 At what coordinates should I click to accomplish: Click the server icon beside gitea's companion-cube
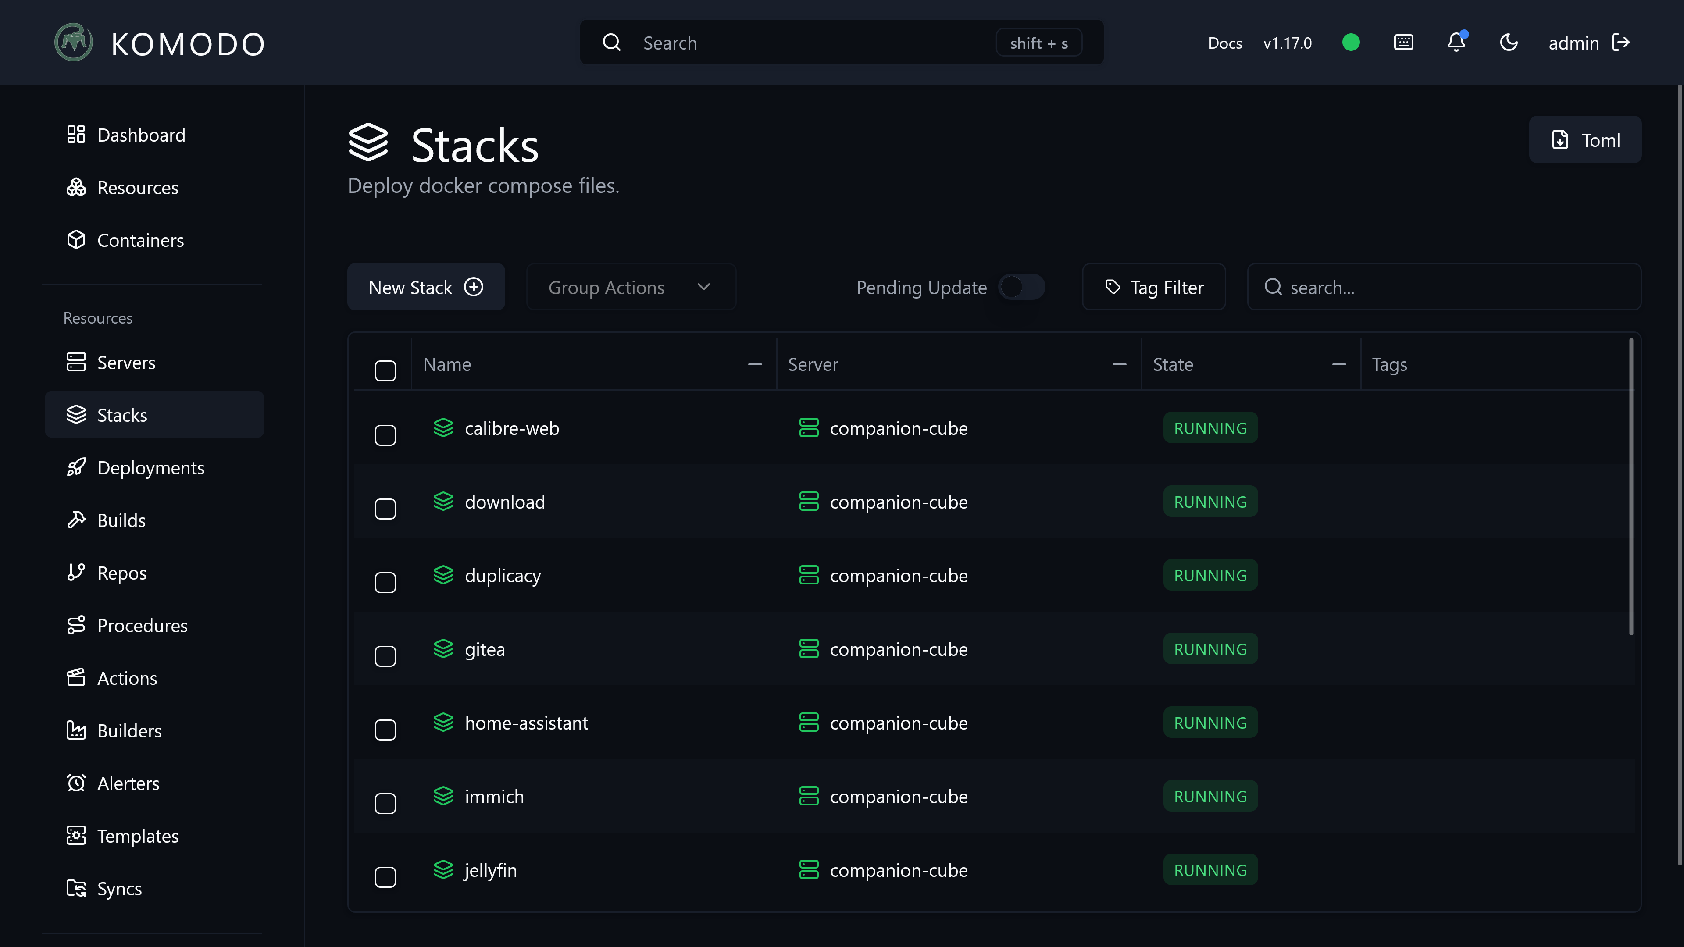[x=809, y=648]
